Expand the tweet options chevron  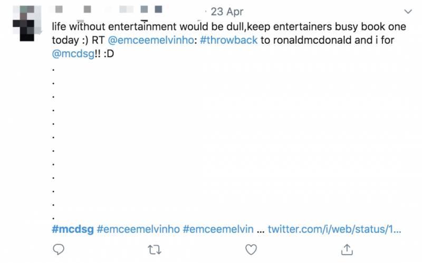(407, 11)
